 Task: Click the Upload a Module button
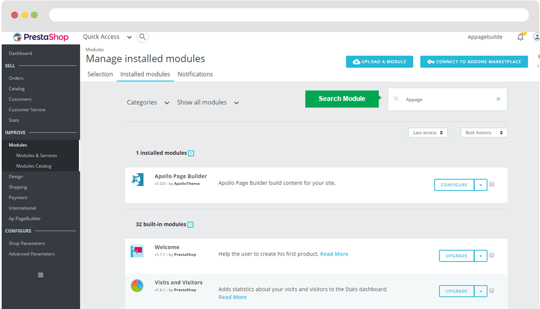click(x=379, y=62)
